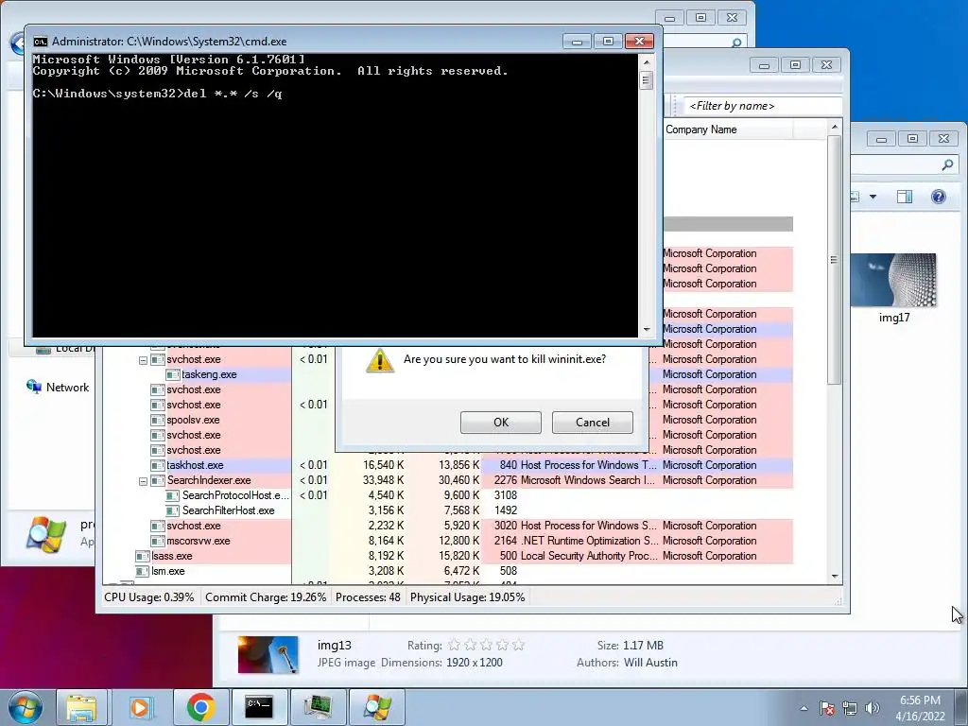Show hidden tray icons arrow
The image size is (968, 726).
click(x=804, y=708)
